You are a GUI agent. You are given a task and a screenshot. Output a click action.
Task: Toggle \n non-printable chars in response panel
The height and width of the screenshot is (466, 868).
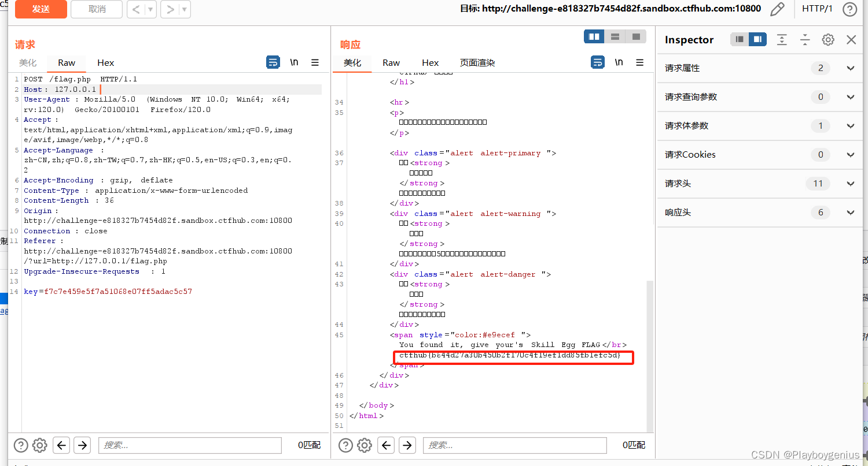[619, 62]
